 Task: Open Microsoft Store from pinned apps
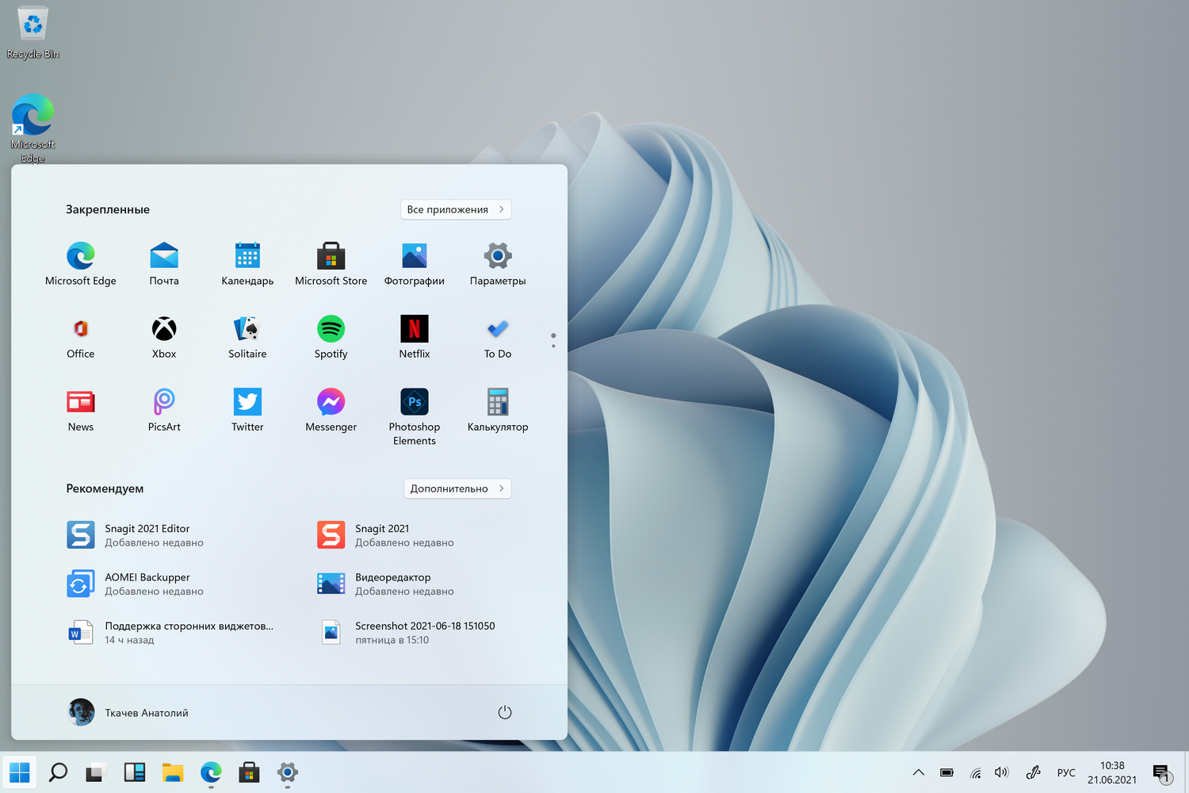point(331,264)
